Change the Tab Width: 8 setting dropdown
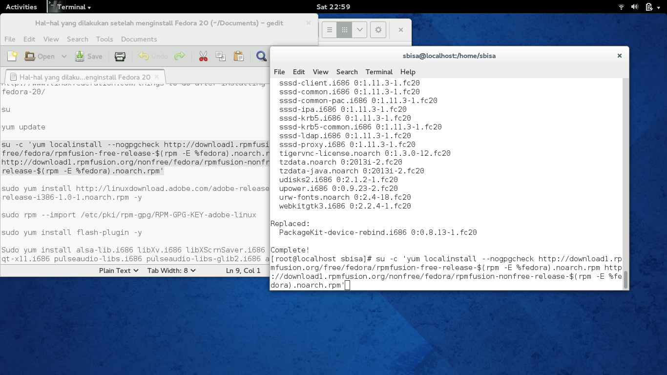 [171, 271]
